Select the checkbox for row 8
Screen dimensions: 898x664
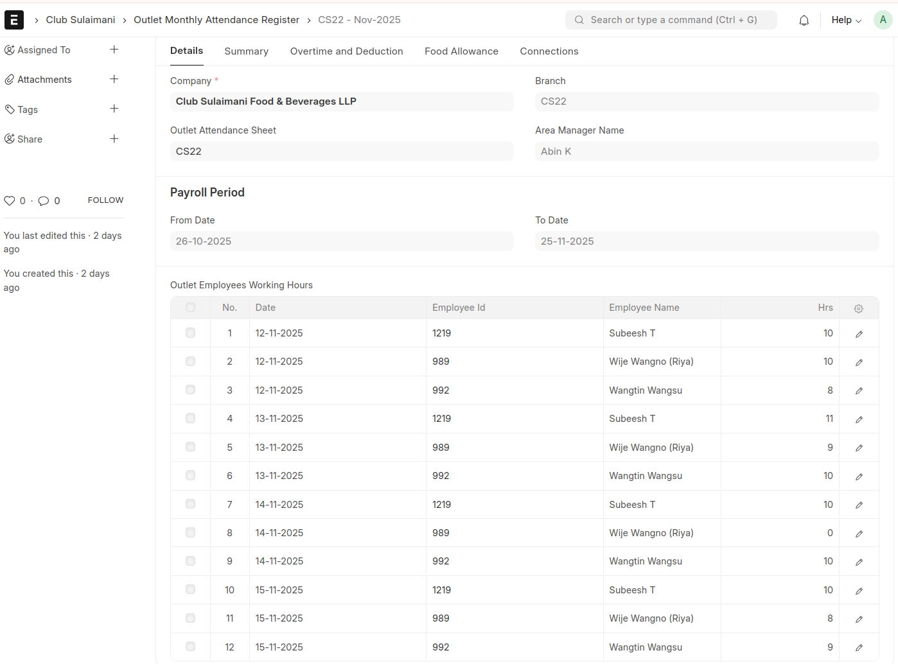click(x=190, y=533)
